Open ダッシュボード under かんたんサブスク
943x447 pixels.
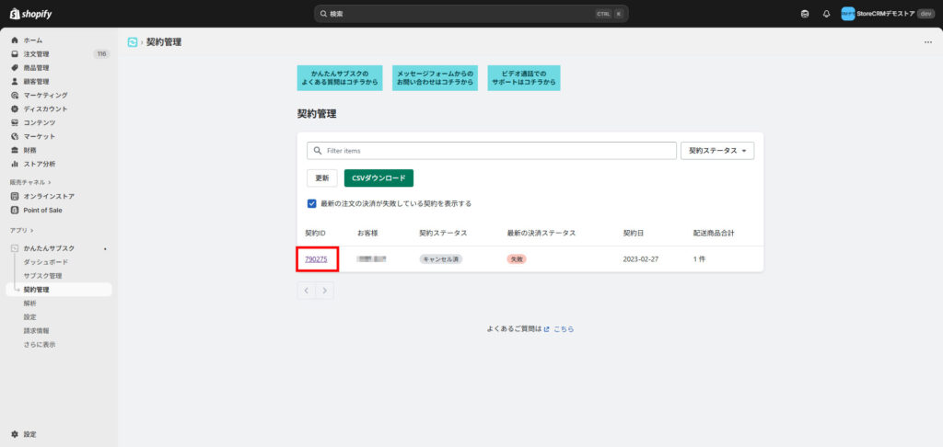click(x=45, y=262)
